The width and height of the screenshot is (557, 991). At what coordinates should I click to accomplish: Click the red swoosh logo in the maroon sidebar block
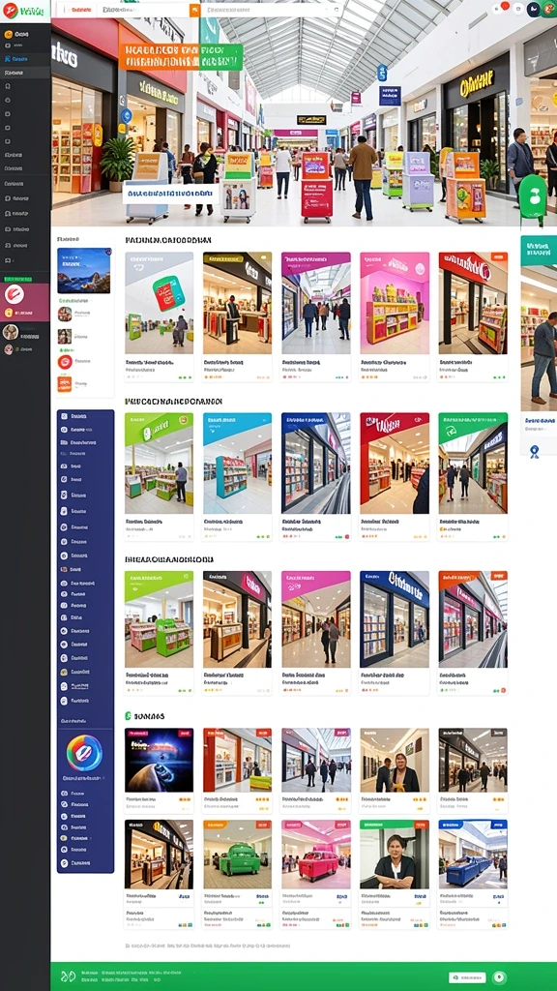[x=14, y=294]
